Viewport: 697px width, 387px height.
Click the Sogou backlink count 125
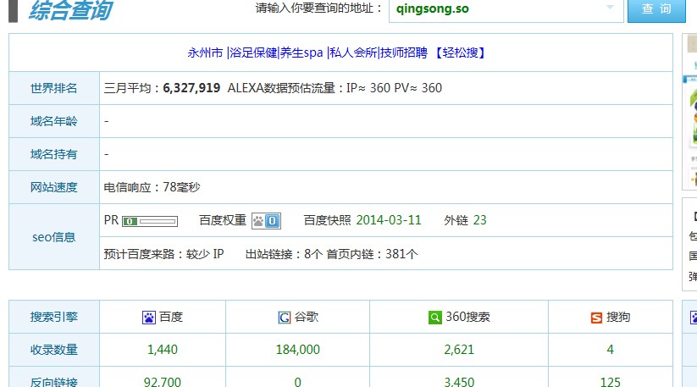click(611, 382)
